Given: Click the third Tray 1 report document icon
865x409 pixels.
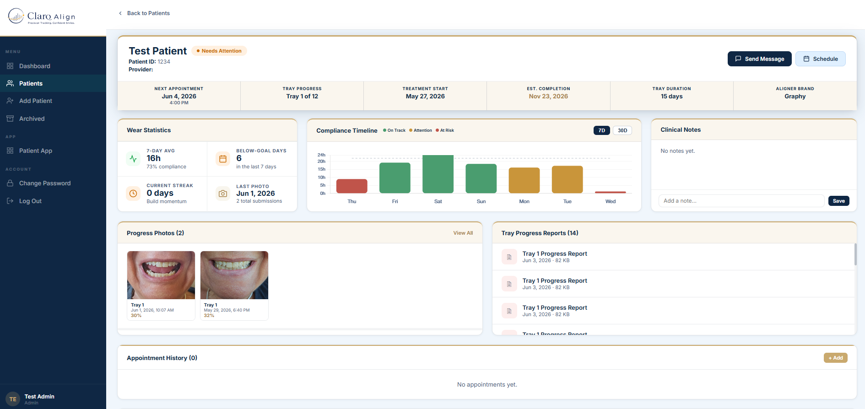Looking at the screenshot, I should coord(509,311).
